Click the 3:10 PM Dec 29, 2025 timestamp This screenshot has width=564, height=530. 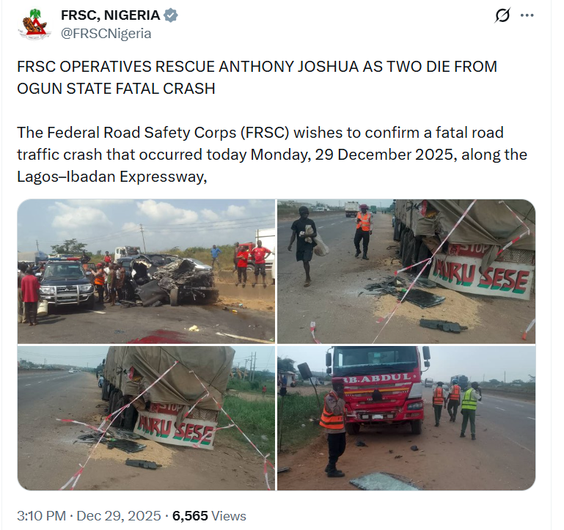tap(89, 516)
